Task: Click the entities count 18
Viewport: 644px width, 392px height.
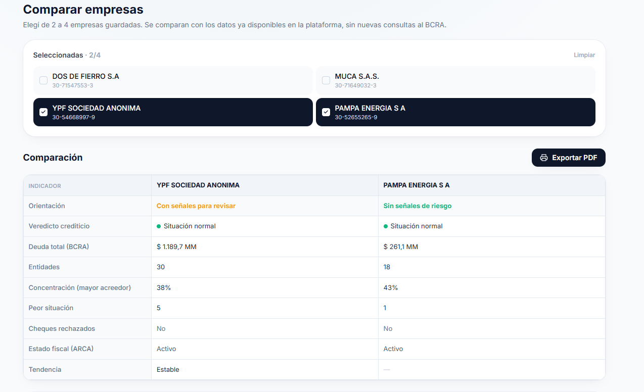Action: click(x=387, y=267)
